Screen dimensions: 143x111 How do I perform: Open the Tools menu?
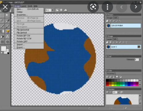pyautogui.click(x=30, y=6)
